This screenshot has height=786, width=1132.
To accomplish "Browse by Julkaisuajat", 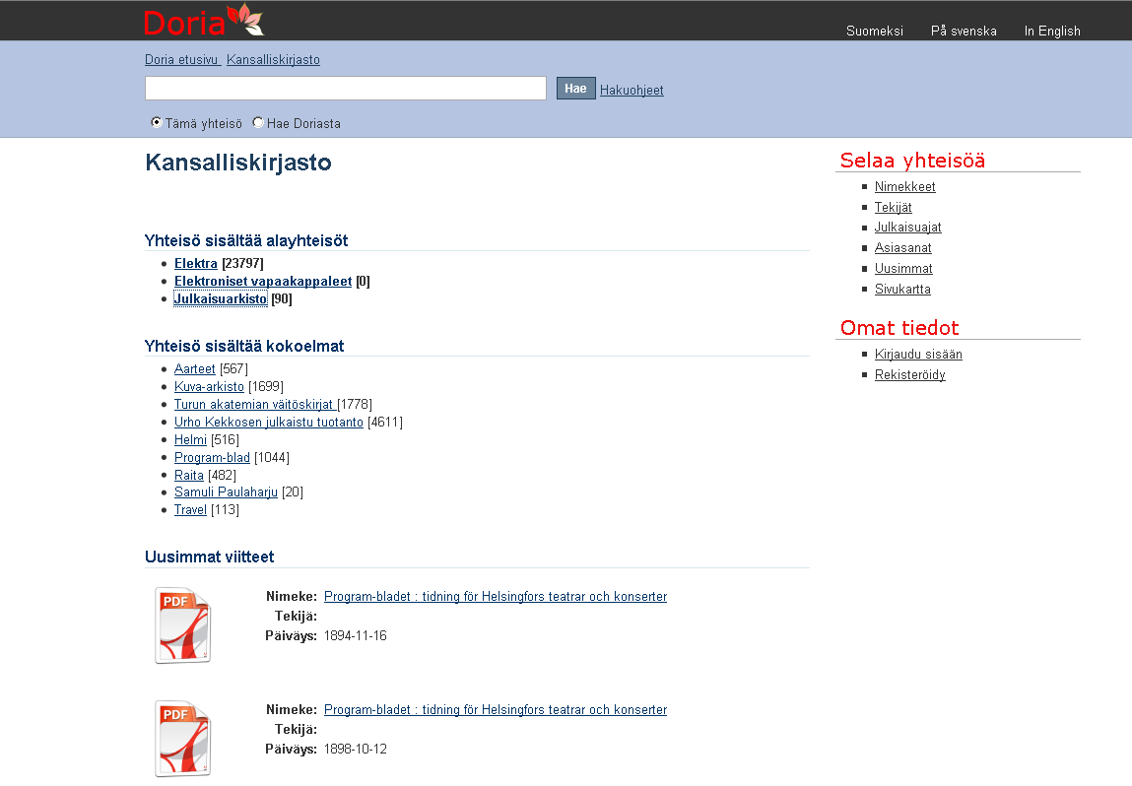I will pos(907,228).
